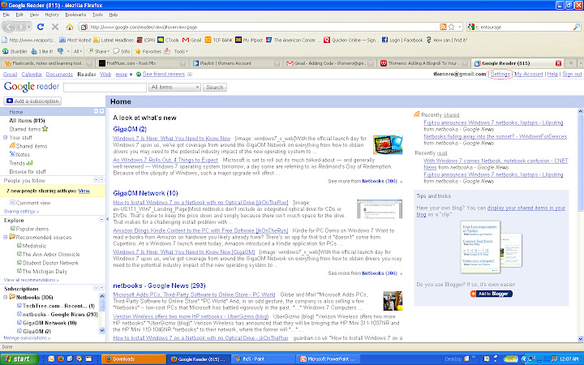
Task: Open the Manage subscriptions link
Action: (x=25, y=338)
